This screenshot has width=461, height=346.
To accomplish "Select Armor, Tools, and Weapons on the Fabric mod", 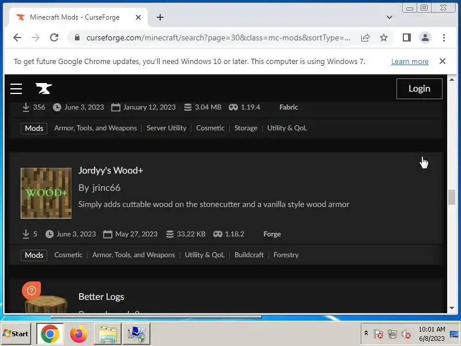I will [x=96, y=128].
